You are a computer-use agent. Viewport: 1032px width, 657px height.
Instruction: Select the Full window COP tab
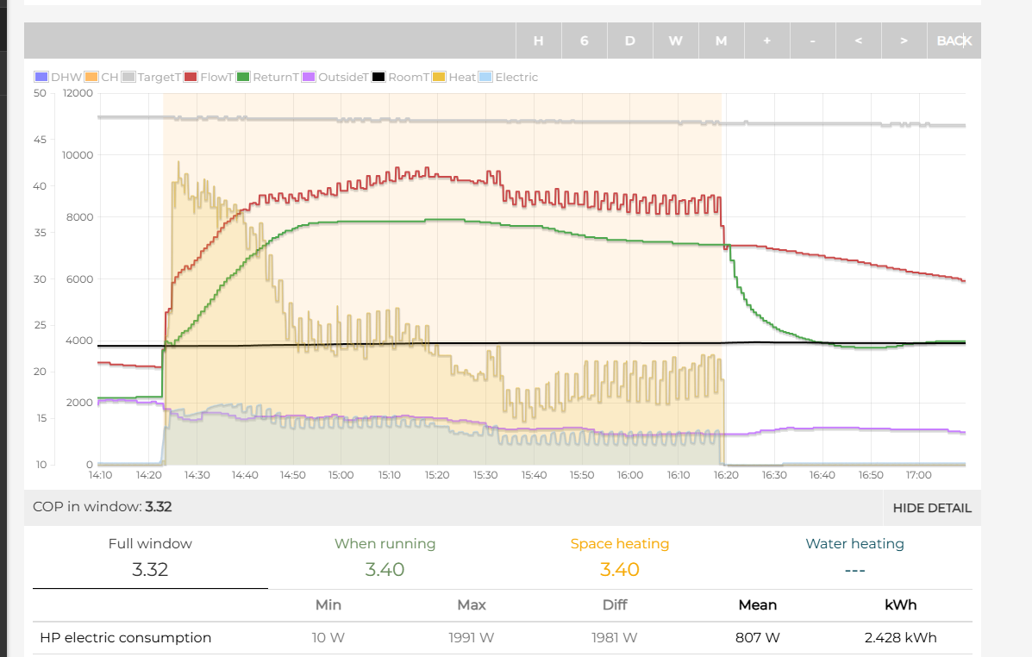point(150,556)
